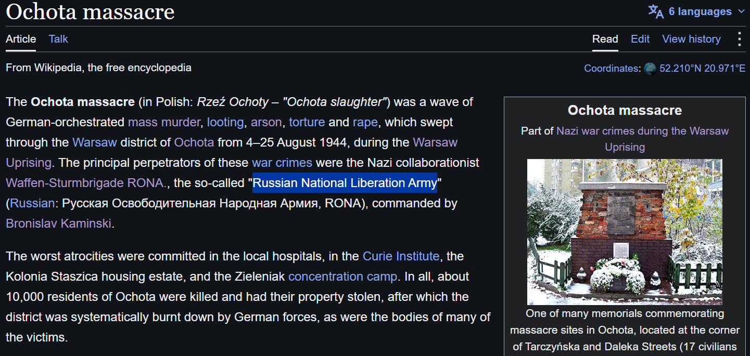Open the memorial photo thumbnail in infobox
The image size is (750, 356).
(625, 232)
